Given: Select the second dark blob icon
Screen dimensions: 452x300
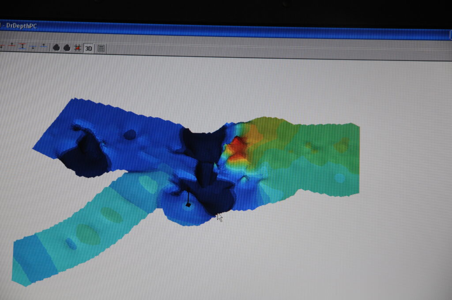Looking at the screenshot, I should click(x=67, y=48).
